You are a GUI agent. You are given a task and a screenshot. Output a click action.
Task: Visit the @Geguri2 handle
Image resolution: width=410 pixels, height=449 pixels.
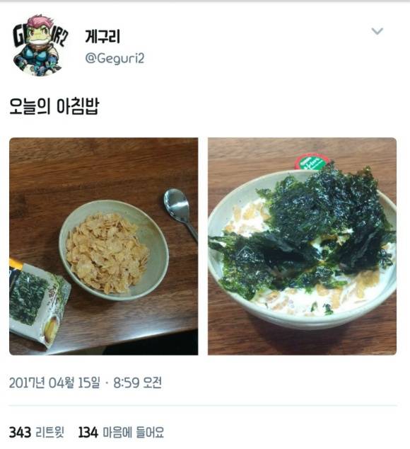point(115,58)
